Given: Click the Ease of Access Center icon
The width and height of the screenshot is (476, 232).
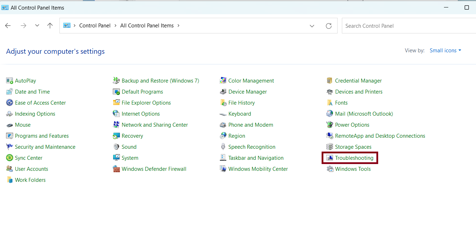Looking at the screenshot, I should 10,103.
